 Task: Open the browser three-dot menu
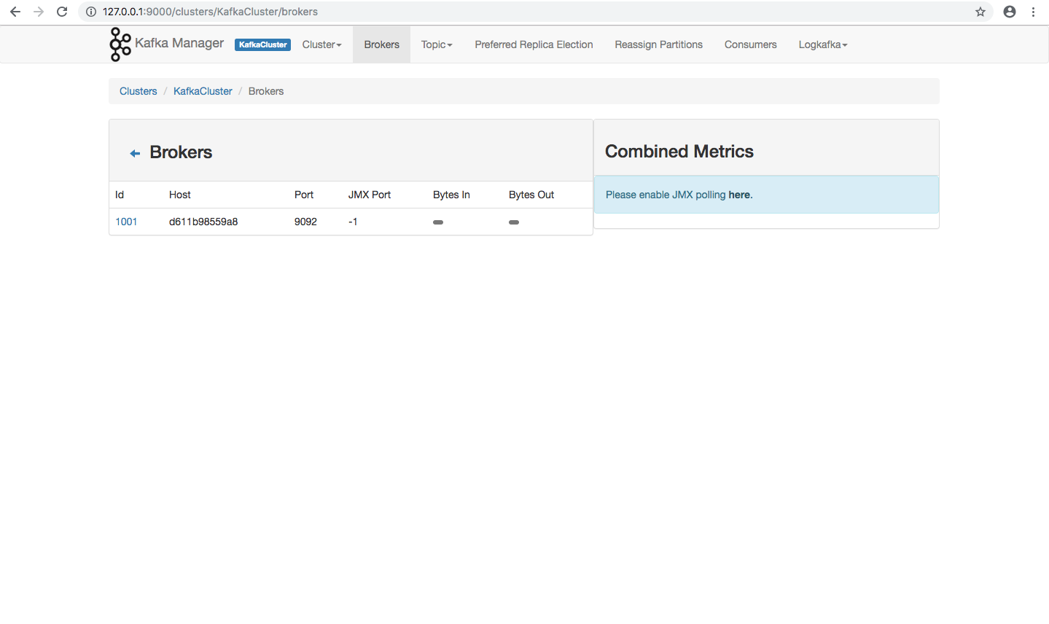point(1033,12)
